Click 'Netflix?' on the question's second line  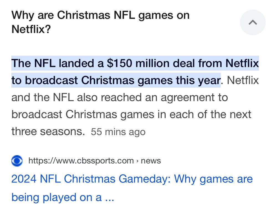point(31,29)
